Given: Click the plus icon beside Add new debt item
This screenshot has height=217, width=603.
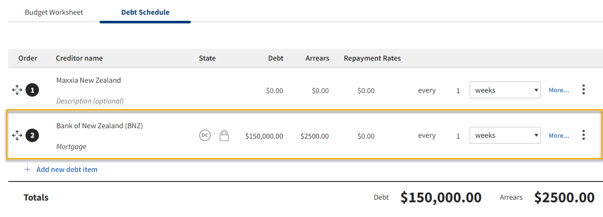Looking at the screenshot, I should click(x=27, y=169).
